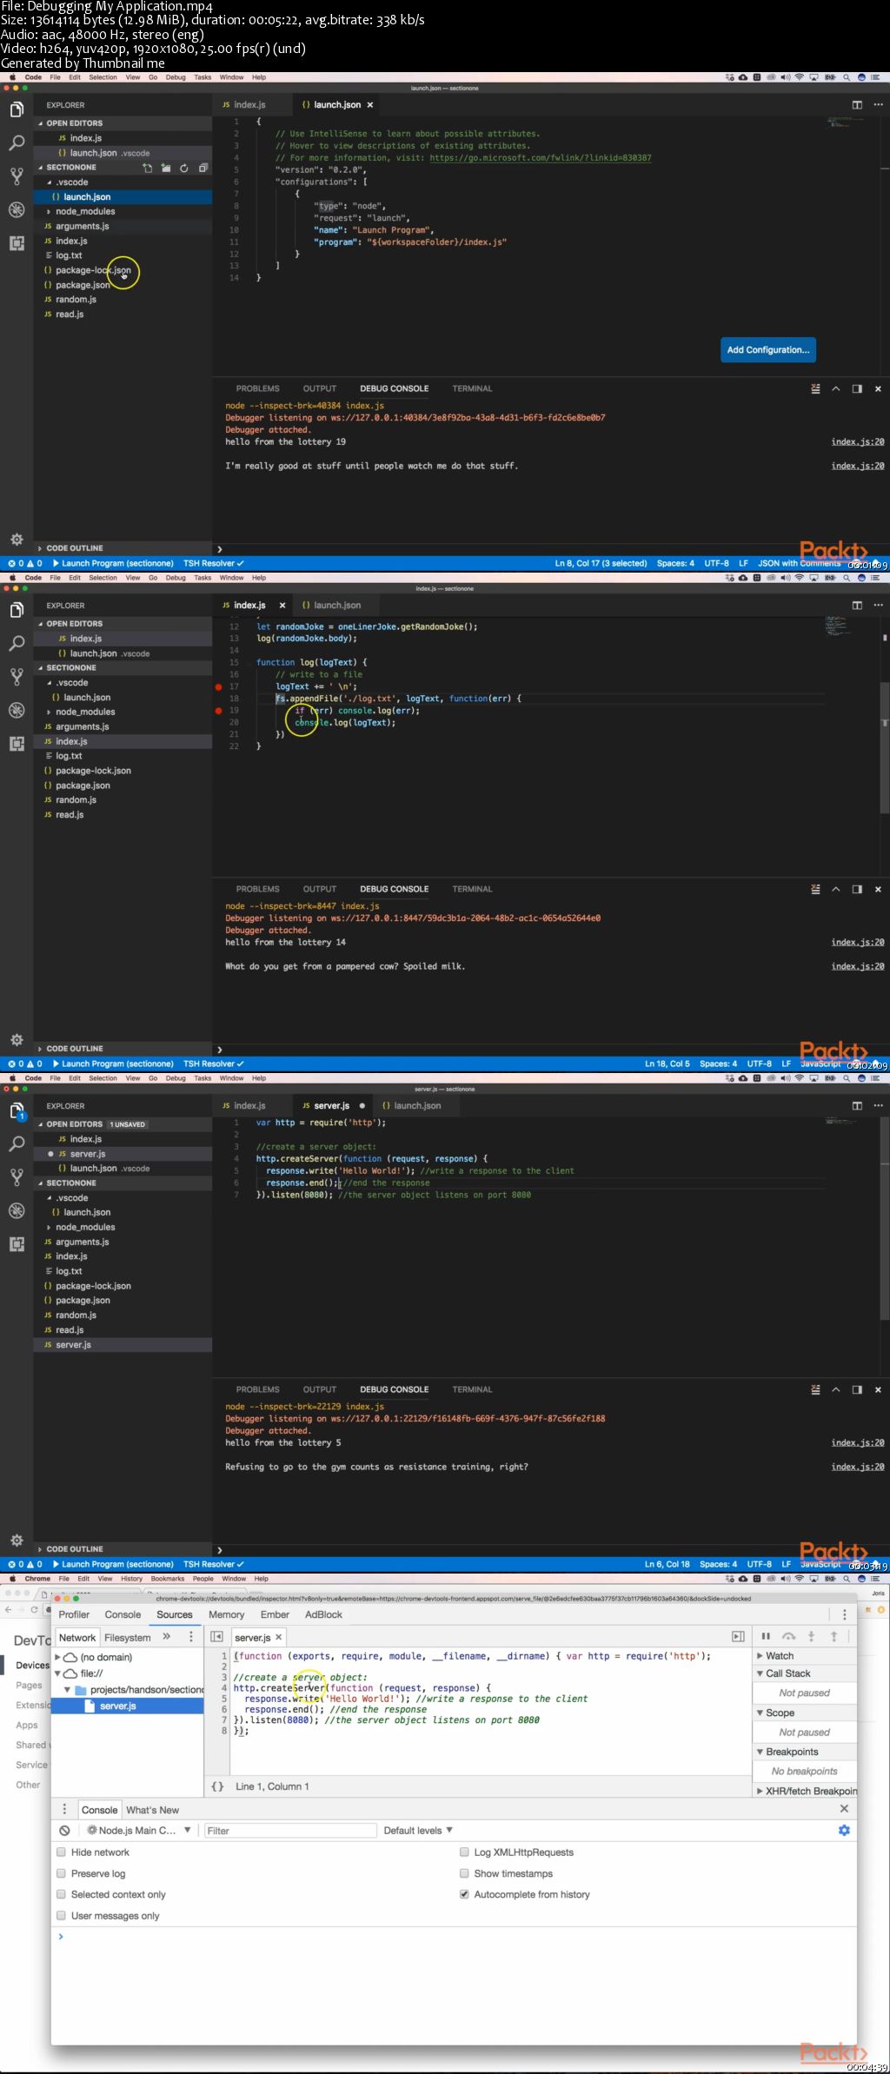Clear debug console in launch.json frame
The width and height of the screenshot is (890, 2074).
pyautogui.click(x=815, y=389)
